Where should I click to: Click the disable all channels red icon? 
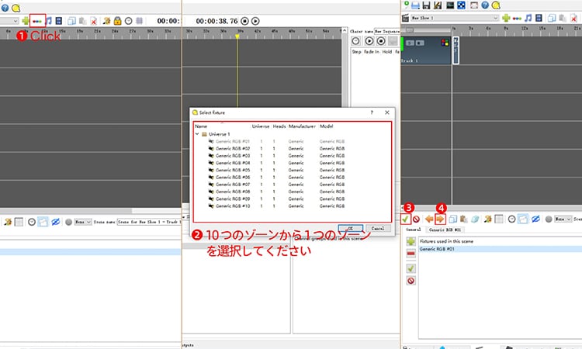[416, 219]
